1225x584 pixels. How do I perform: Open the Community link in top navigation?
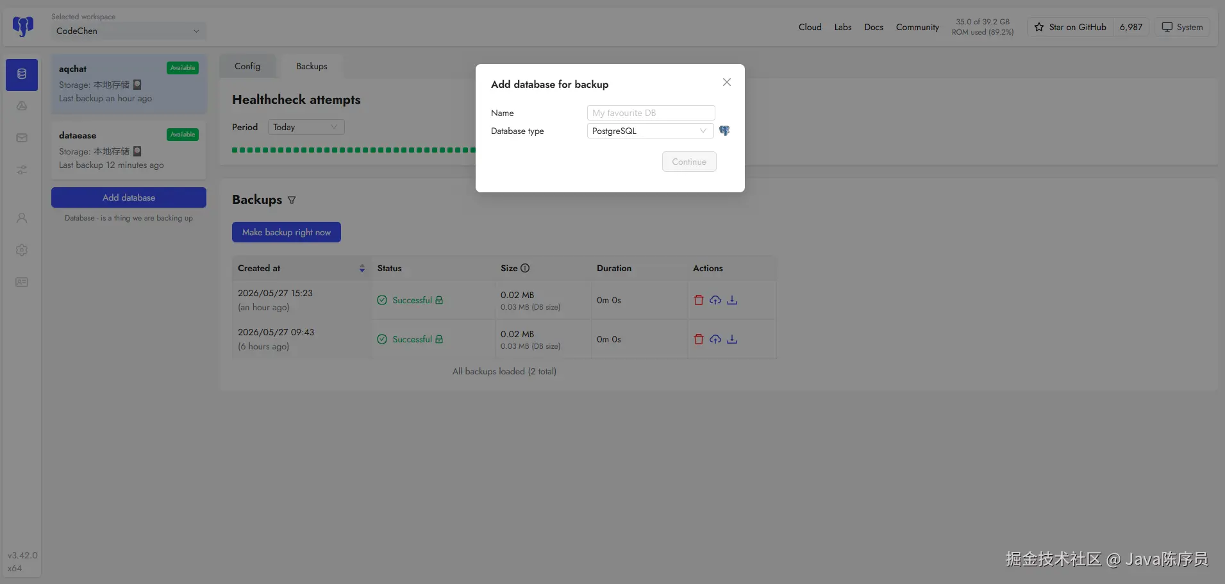917,27
